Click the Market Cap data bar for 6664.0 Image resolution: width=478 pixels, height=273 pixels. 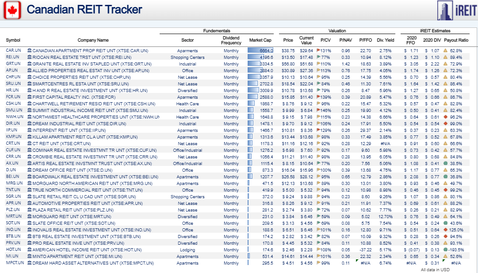pyautogui.click(x=260, y=50)
